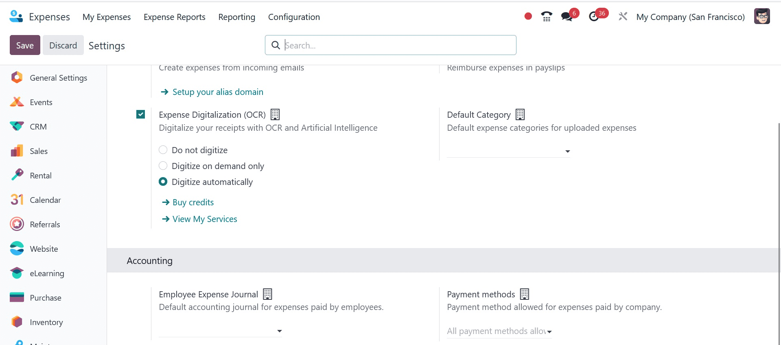Open the conversations chat icon with 6 unread
This screenshot has height=345, width=781.
click(x=567, y=17)
